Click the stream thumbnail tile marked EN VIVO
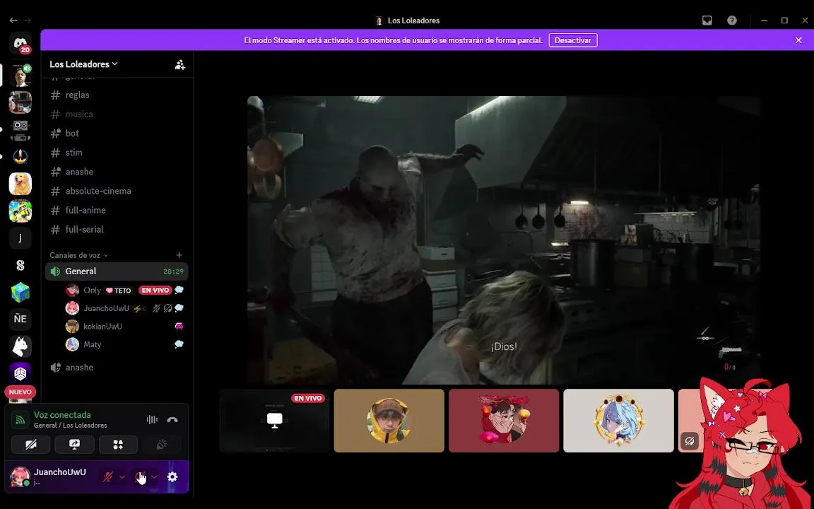The image size is (814, 509). (274, 421)
